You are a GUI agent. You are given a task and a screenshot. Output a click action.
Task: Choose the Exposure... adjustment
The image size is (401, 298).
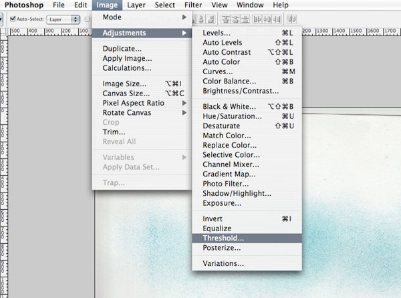(x=247, y=203)
